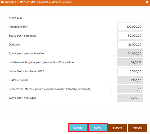150x134 pixels.
Task: Click into the Deduzioni amount field
Action: pyautogui.click(x=130, y=44)
